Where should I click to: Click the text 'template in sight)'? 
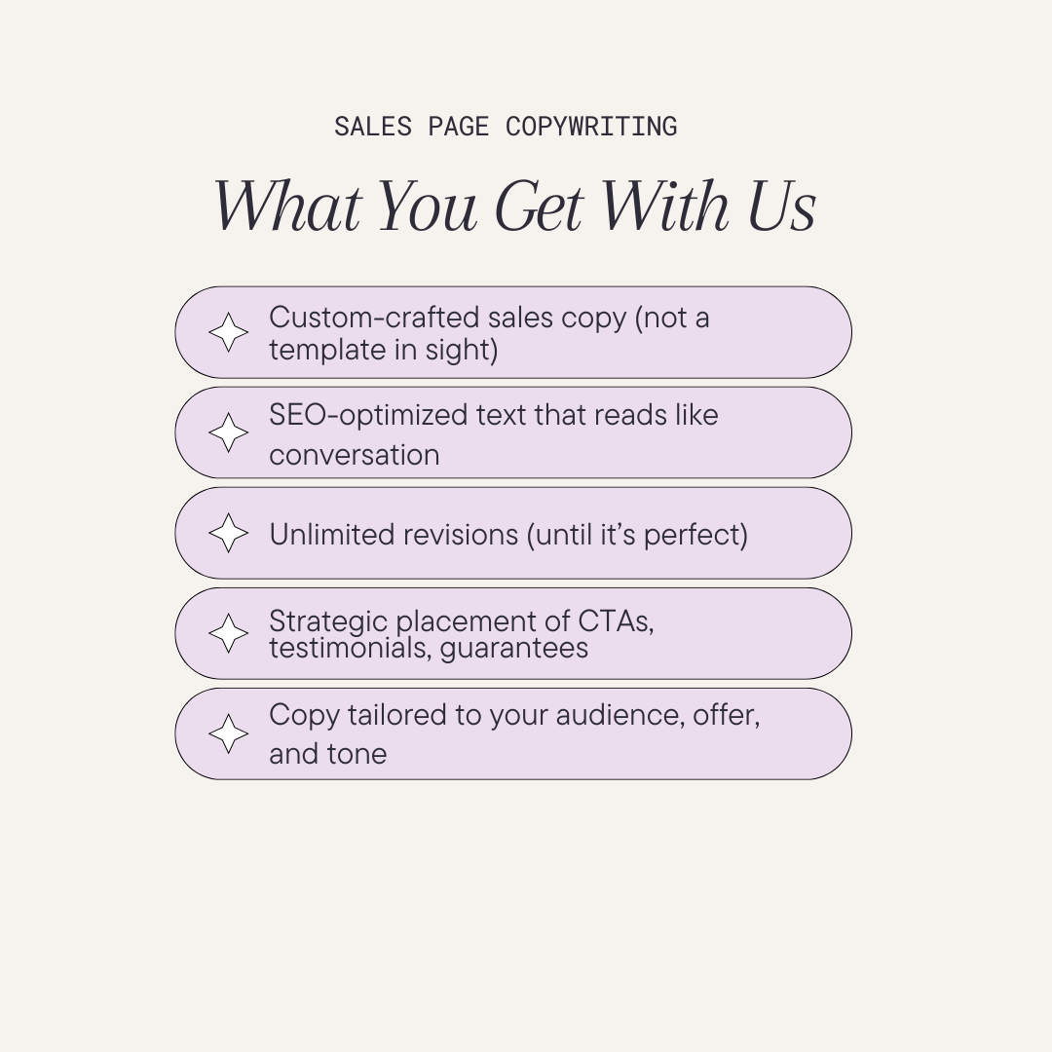[x=383, y=351]
